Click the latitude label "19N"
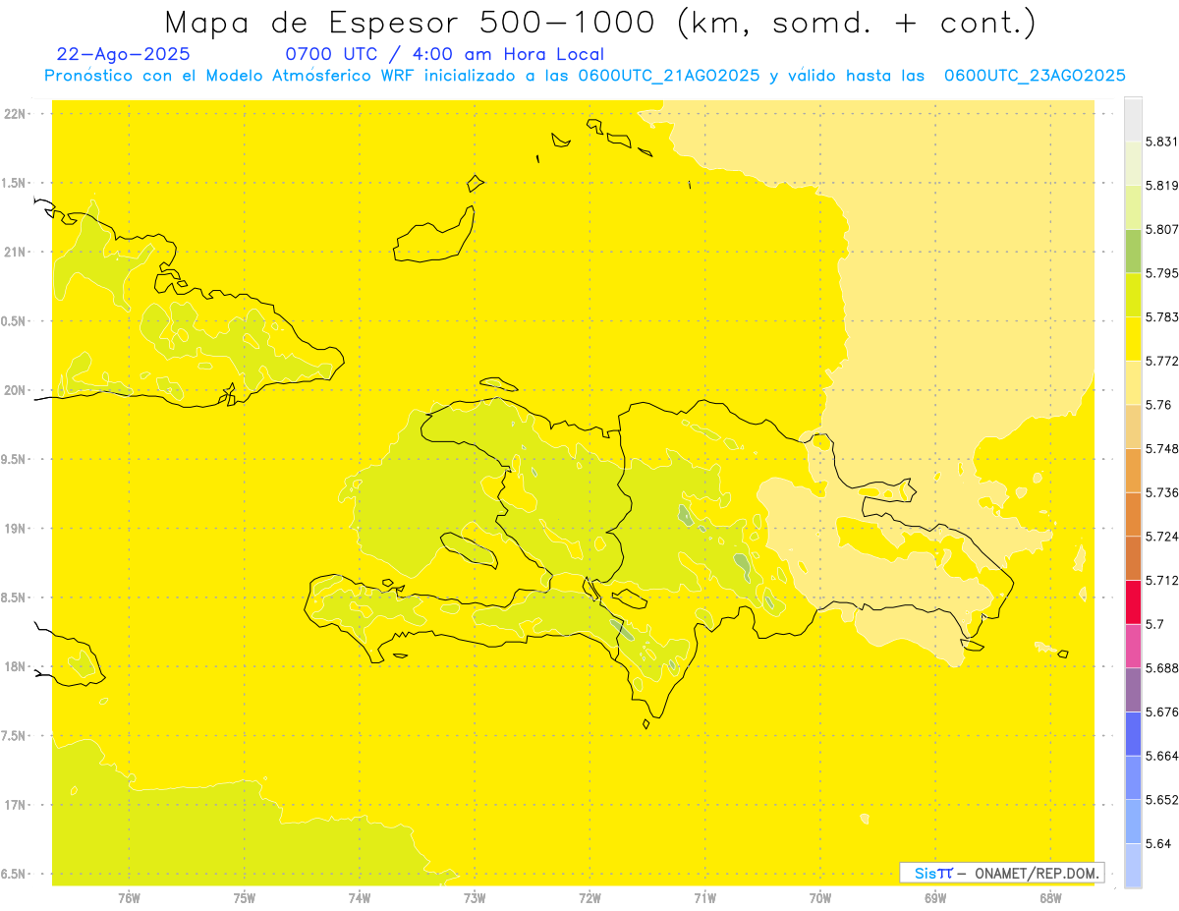The width and height of the screenshot is (1179, 911). coord(15,528)
